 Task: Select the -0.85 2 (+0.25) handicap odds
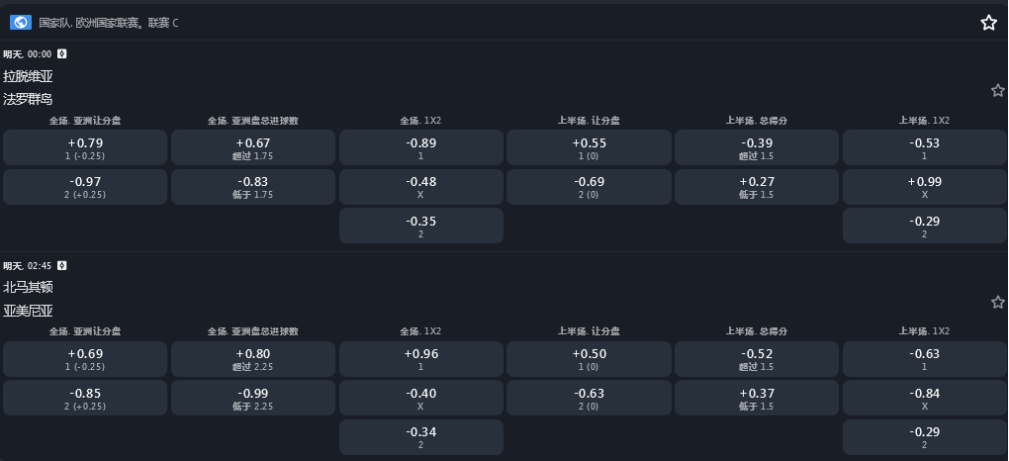(85, 398)
